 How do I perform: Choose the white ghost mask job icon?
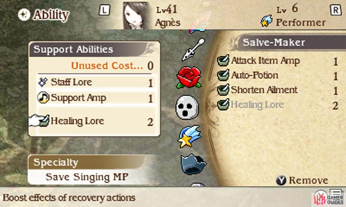187,107
